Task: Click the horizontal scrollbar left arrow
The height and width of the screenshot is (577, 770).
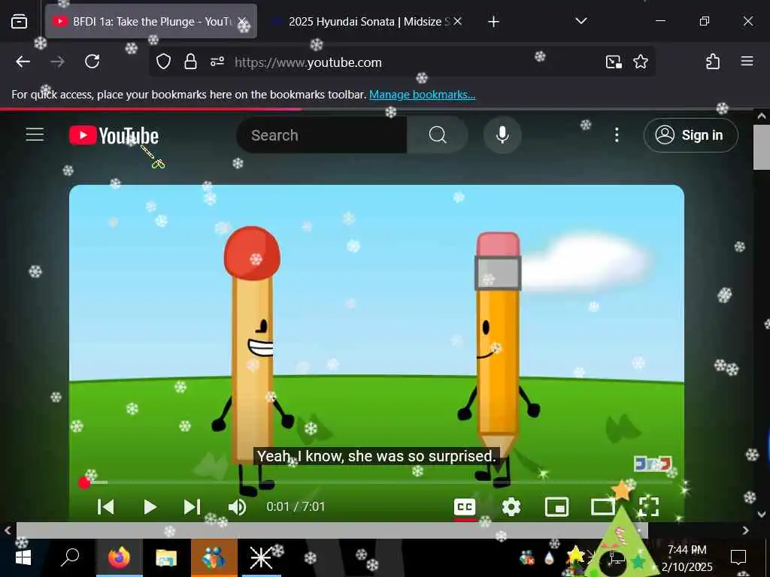Action: tap(8, 530)
